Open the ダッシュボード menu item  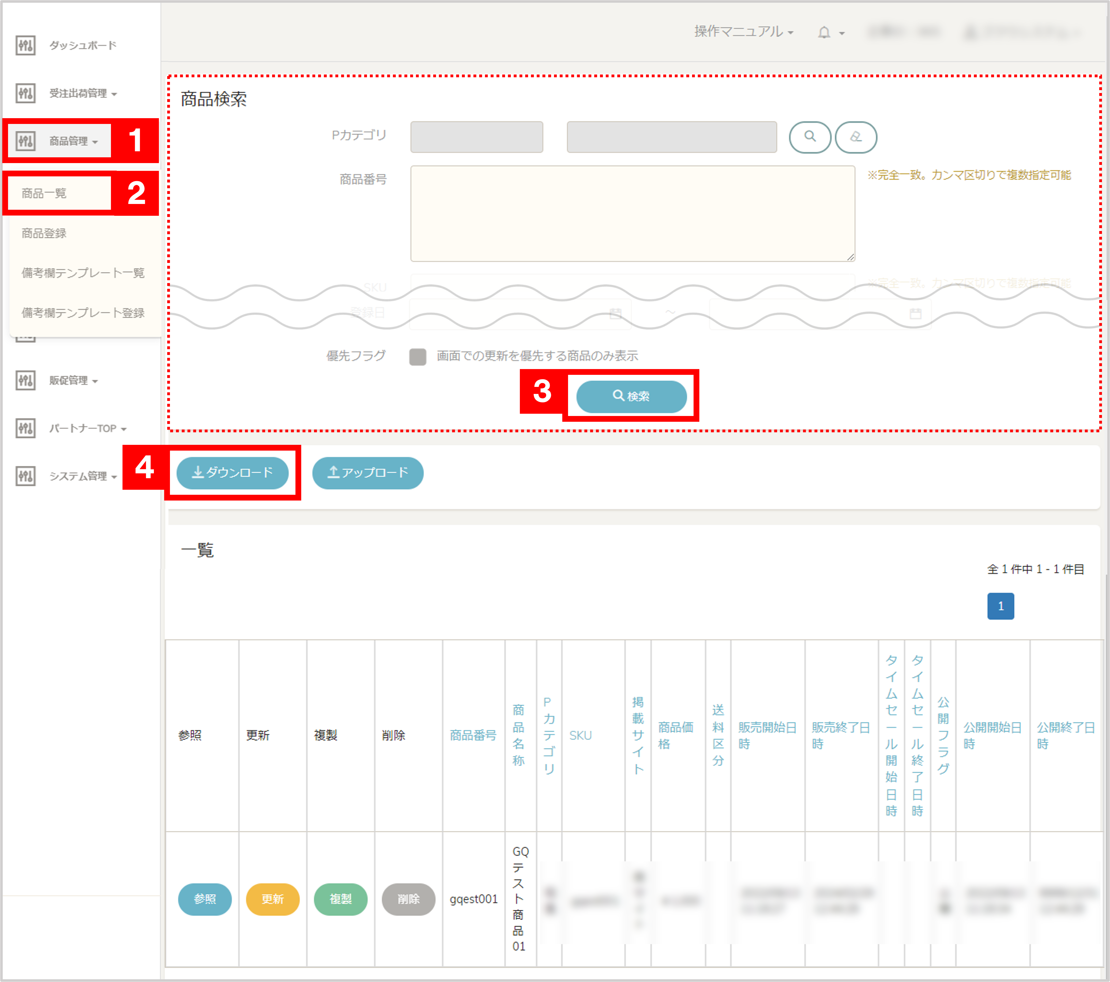tap(83, 45)
